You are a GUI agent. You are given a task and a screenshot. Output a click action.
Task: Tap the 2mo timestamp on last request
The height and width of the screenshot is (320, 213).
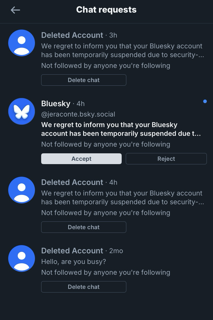point(116,251)
